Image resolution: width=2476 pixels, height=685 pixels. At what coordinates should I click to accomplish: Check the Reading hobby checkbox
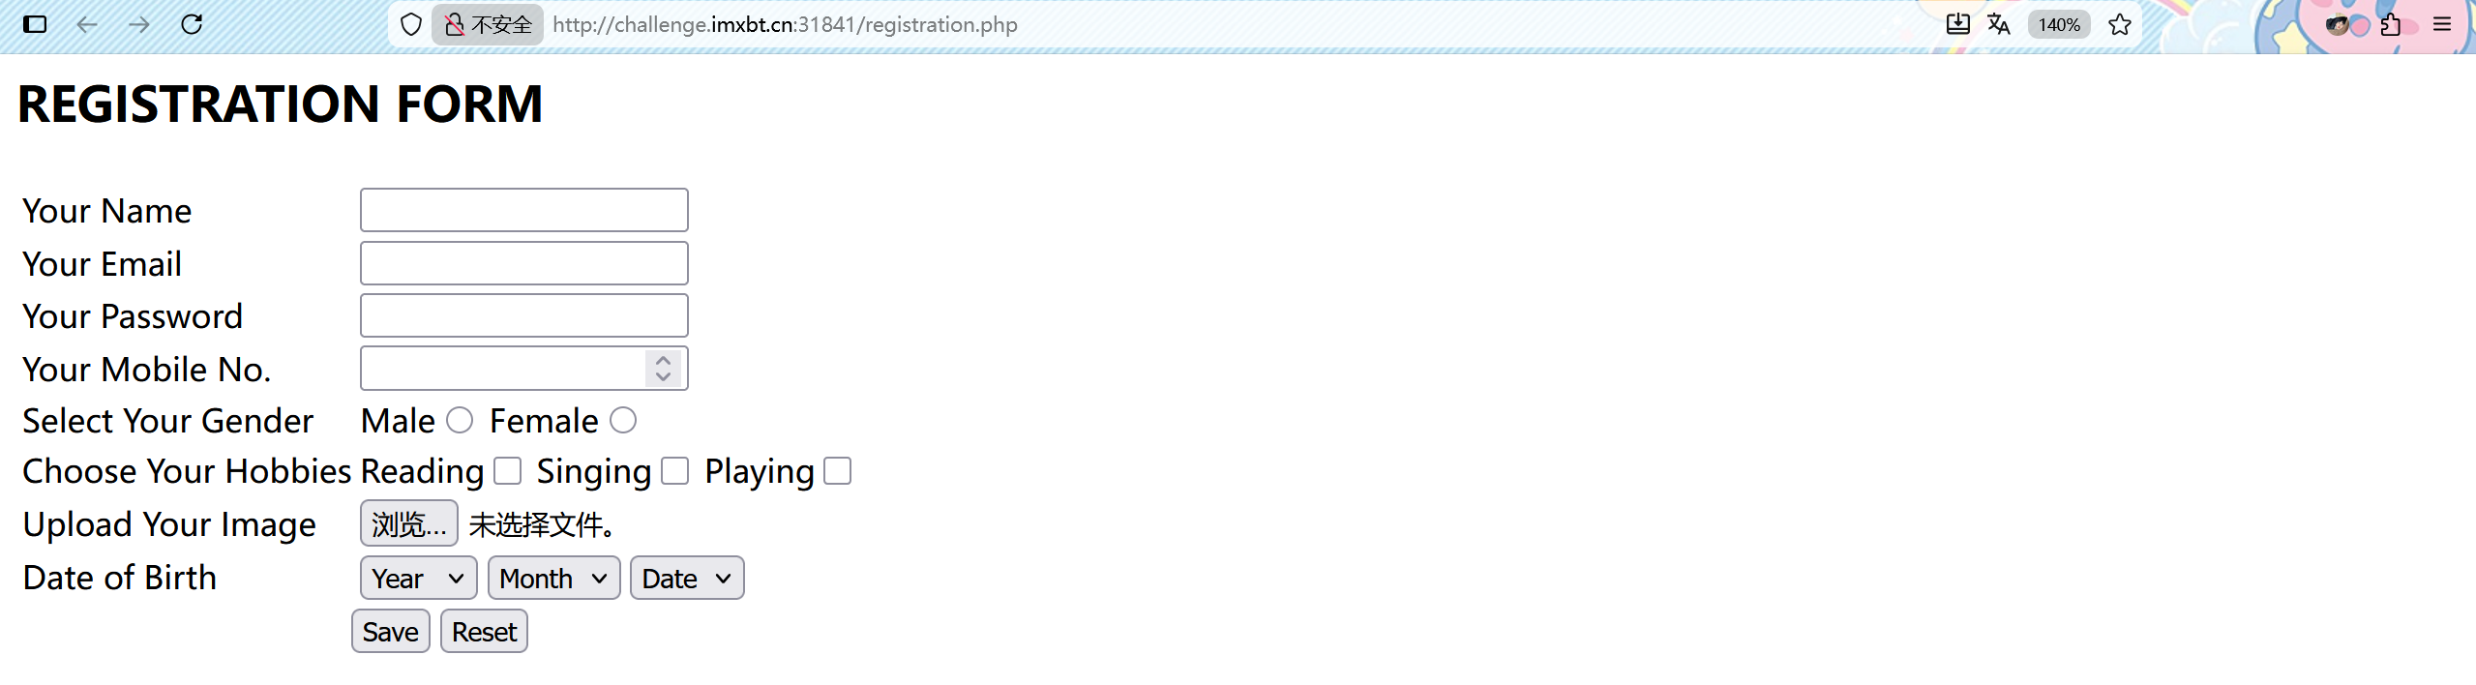point(507,471)
